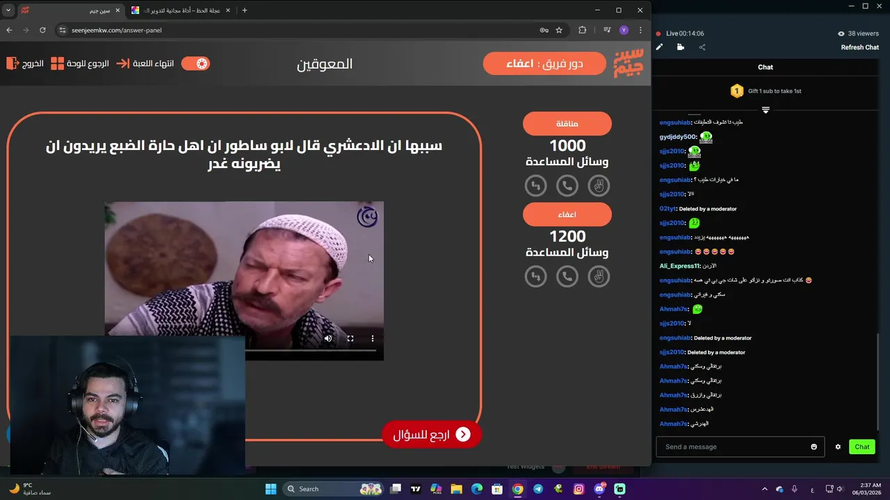The image size is (890, 500).
Task: Click username gydjddy500 in chat
Action: [678, 137]
